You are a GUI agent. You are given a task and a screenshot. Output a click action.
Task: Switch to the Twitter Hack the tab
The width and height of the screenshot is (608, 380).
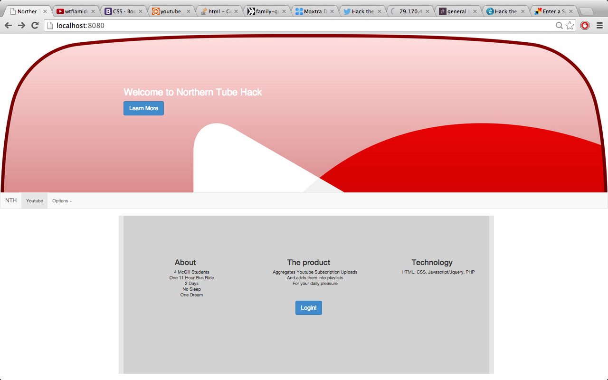(362, 11)
